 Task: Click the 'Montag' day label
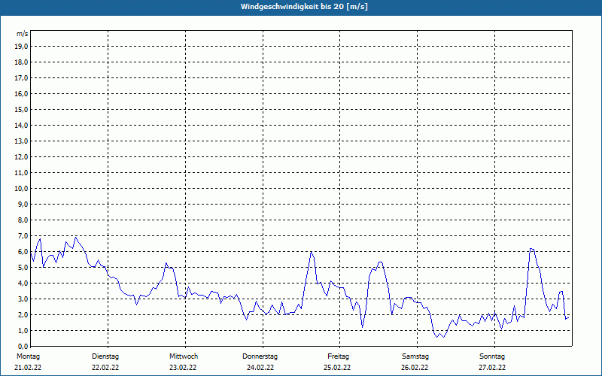click(28, 356)
